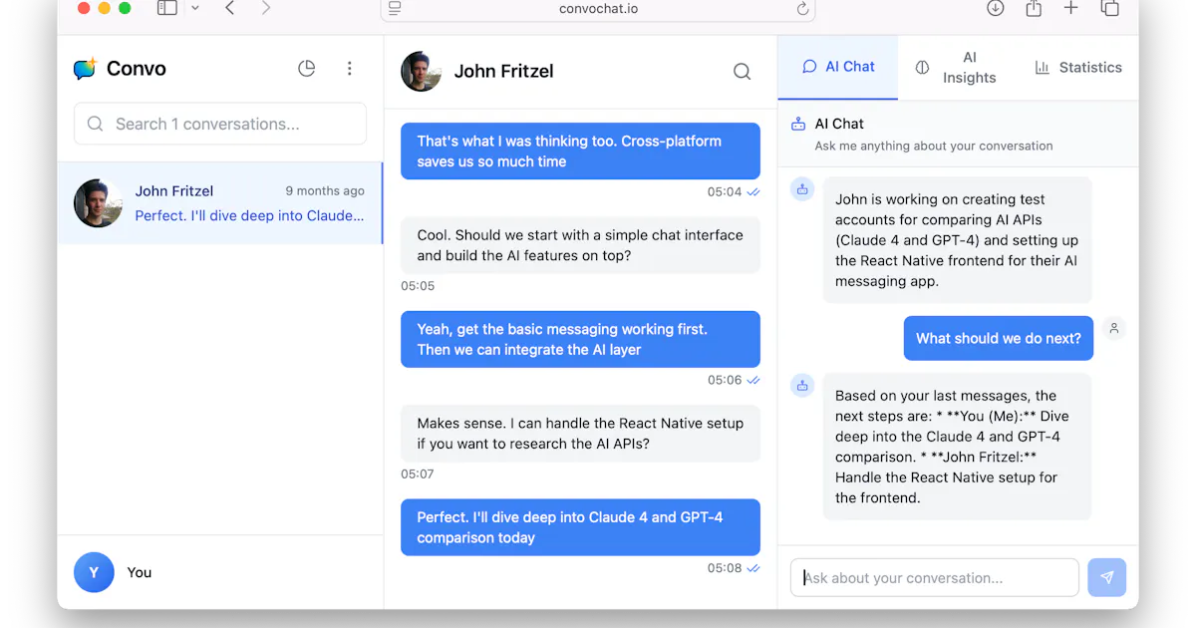The height and width of the screenshot is (628, 1196).
Task: Switch to the AI Insights tab
Action: pos(956,68)
